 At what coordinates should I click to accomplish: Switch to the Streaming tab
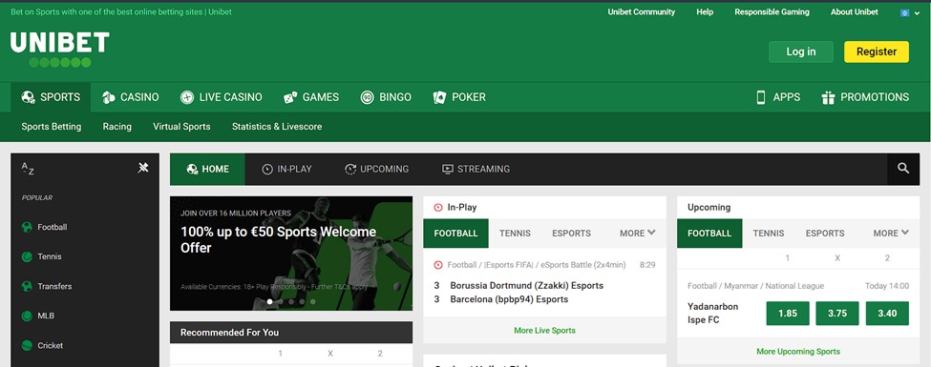click(476, 169)
